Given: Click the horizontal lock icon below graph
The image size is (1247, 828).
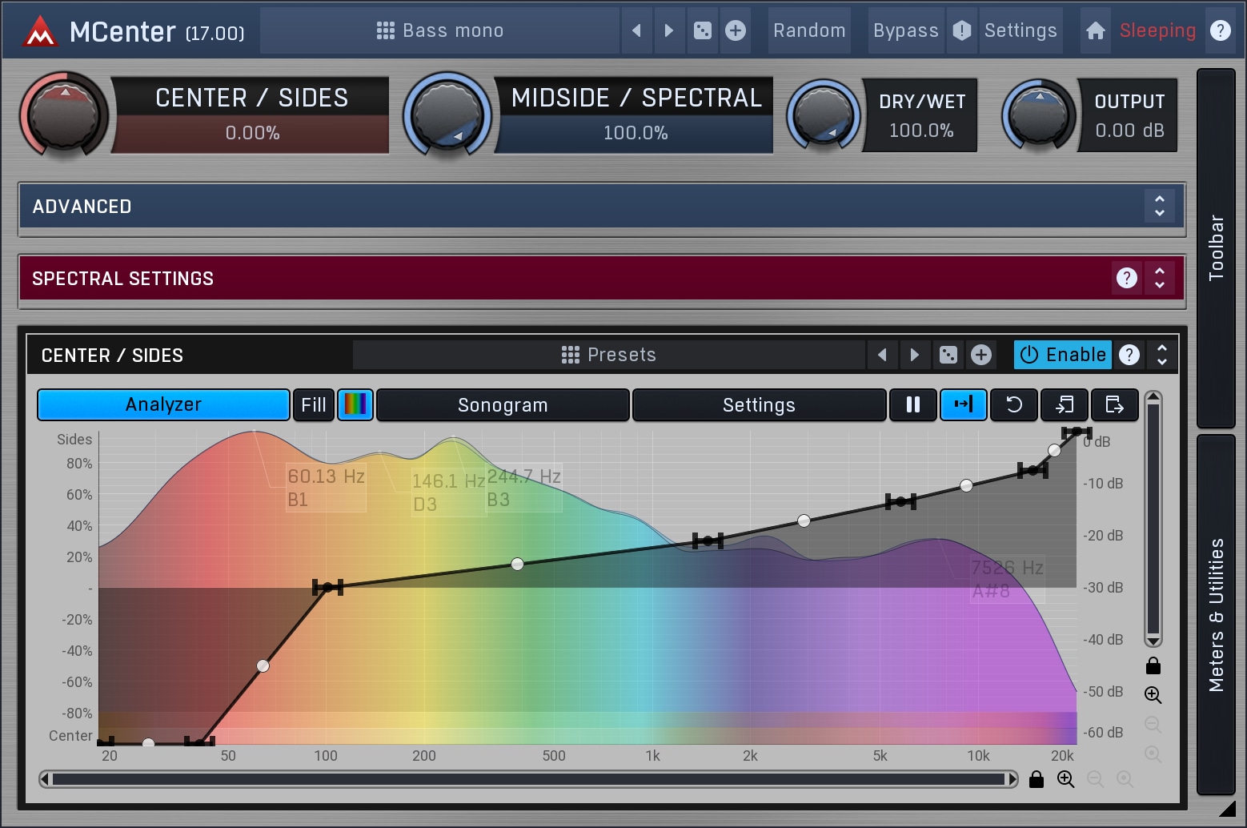Looking at the screenshot, I should 1036,779.
